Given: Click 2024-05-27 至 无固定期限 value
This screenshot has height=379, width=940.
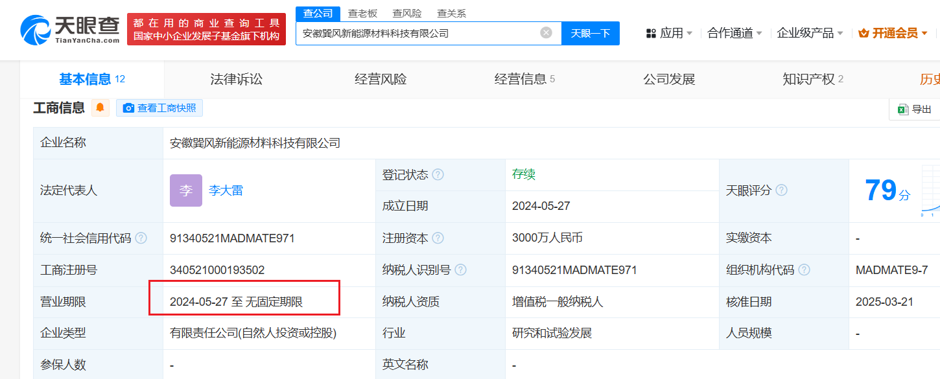Looking at the screenshot, I should 237,302.
